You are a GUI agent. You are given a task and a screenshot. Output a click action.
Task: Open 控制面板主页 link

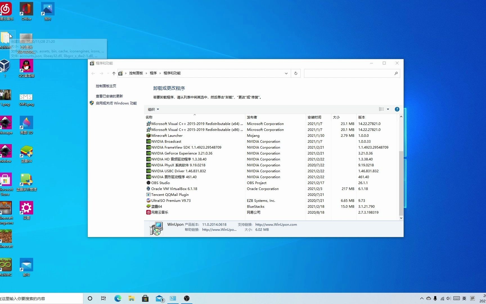click(x=106, y=86)
